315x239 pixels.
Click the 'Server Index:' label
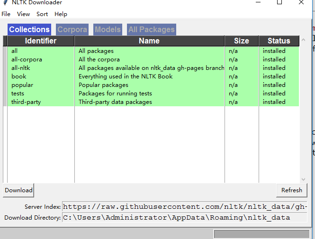(43, 207)
